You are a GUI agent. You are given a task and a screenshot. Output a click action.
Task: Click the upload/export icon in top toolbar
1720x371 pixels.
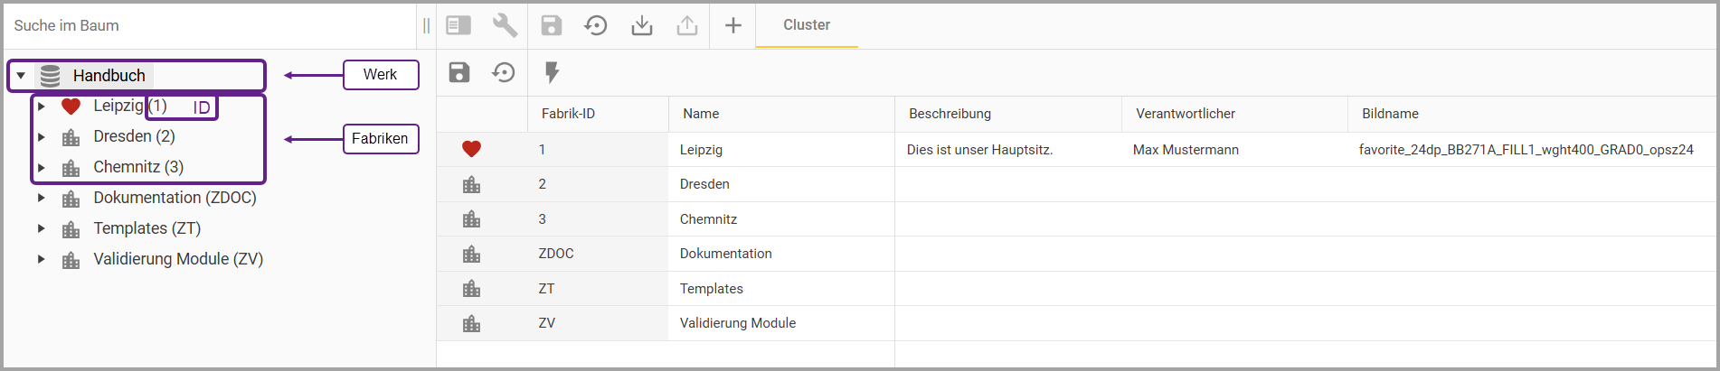pyautogui.click(x=687, y=25)
